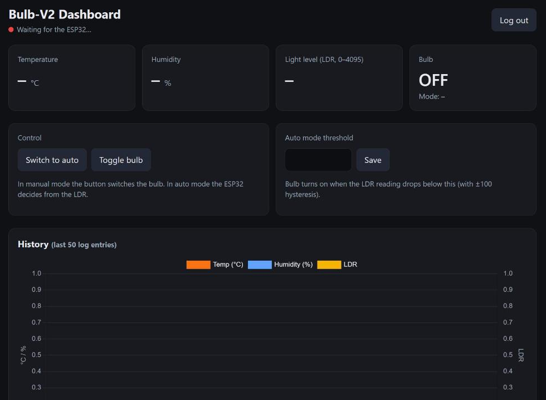This screenshot has height=400, width=546.
Task: Focus the auto mode threshold input field
Action: pyautogui.click(x=318, y=160)
